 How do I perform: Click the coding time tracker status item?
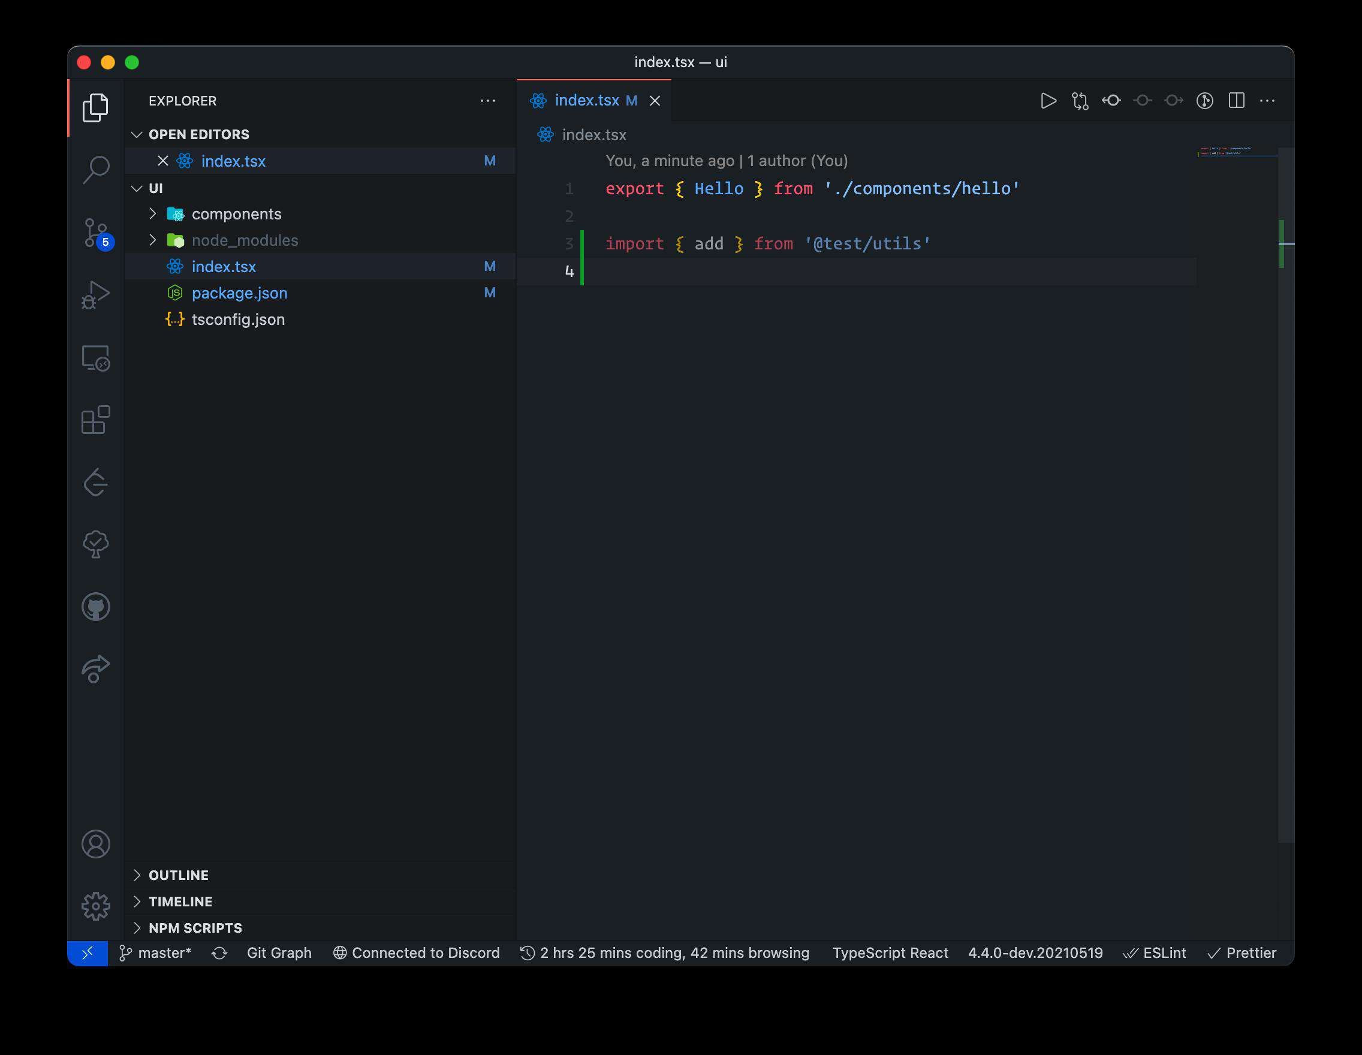(665, 952)
